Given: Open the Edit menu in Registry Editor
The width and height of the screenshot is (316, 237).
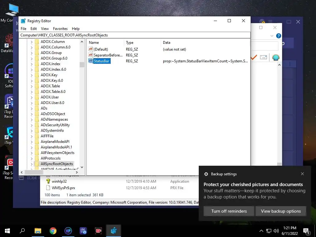Looking at the screenshot, I should 33,29.
